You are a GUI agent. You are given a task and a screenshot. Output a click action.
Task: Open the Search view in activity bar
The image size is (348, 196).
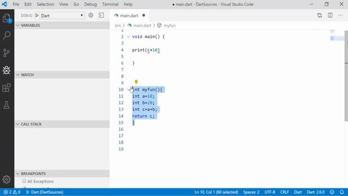[7, 35]
